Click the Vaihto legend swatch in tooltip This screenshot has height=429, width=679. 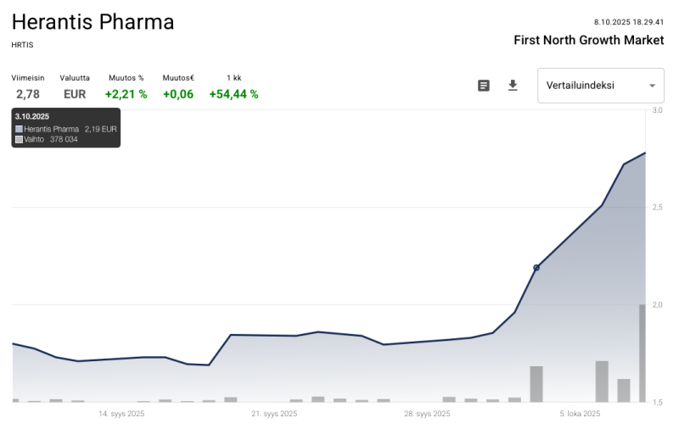tap(19, 139)
